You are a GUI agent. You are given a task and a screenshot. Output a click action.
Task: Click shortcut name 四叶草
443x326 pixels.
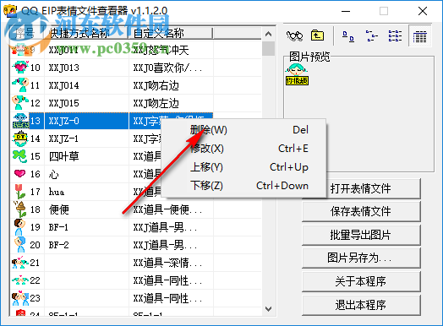[64, 156]
